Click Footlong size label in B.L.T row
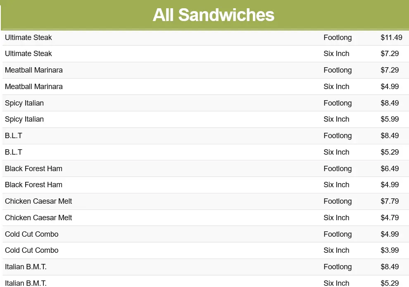The height and width of the screenshot is (287, 409). 338,136
